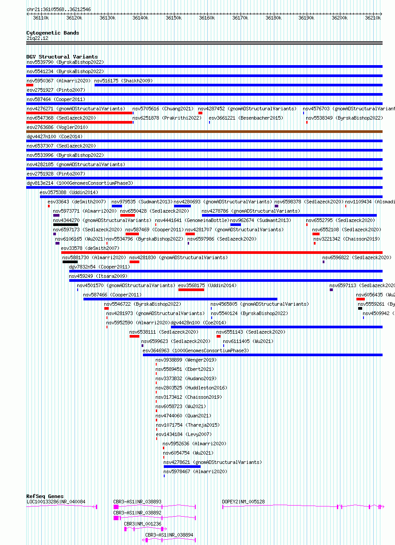
Task: Click esv1434184 (Levy2007) label
Action: click(x=184, y=434)
